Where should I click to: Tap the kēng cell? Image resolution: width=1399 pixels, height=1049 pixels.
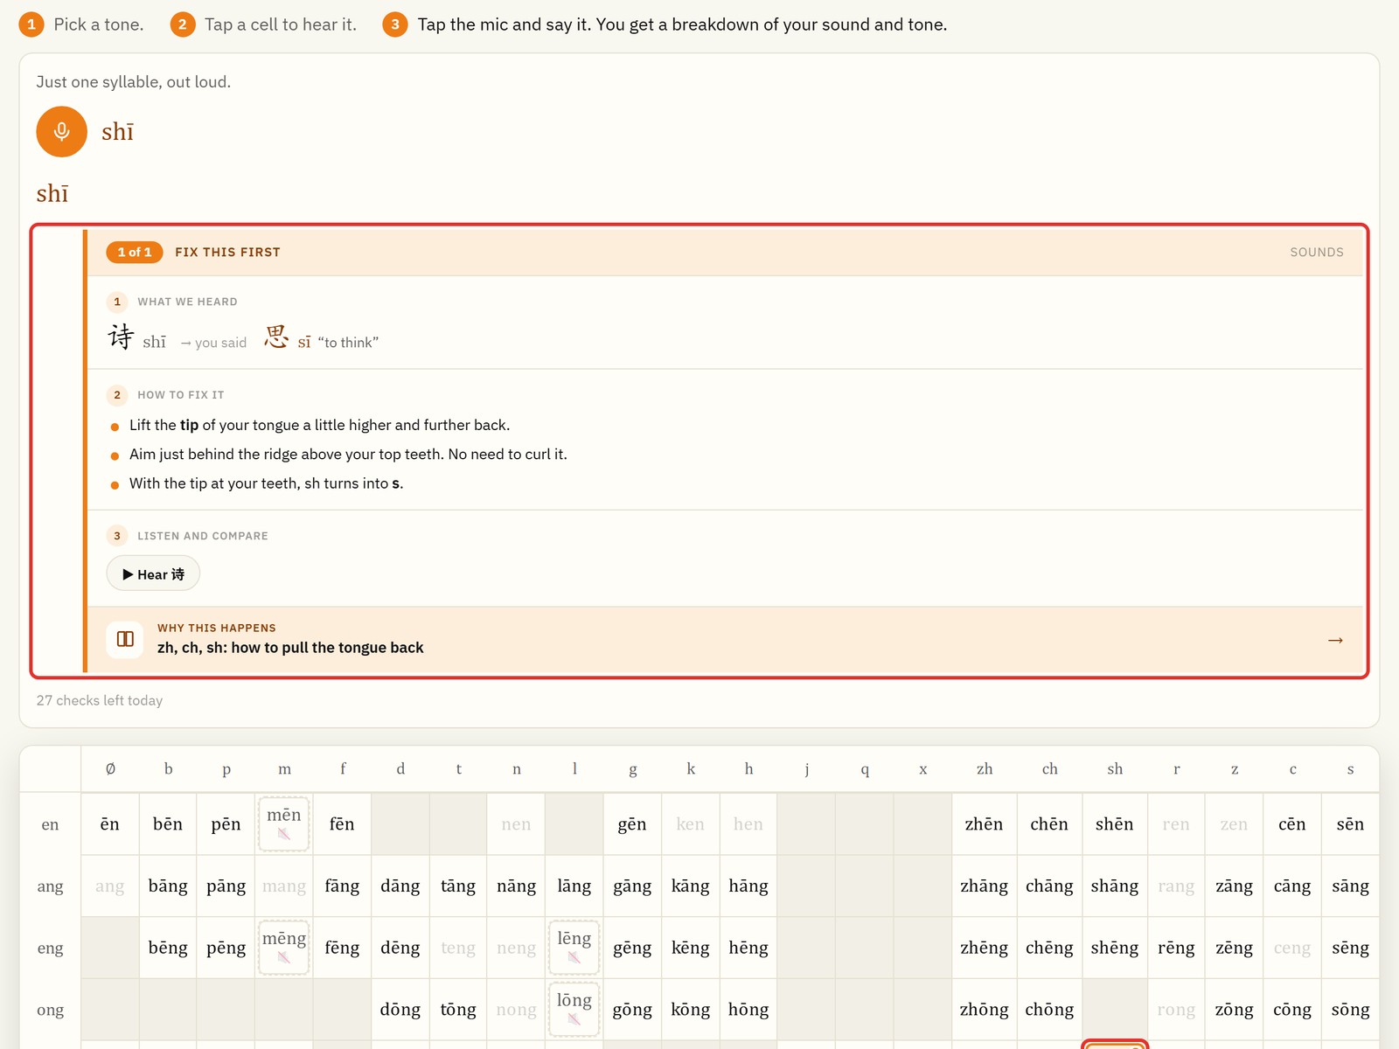tap(691, 948)
